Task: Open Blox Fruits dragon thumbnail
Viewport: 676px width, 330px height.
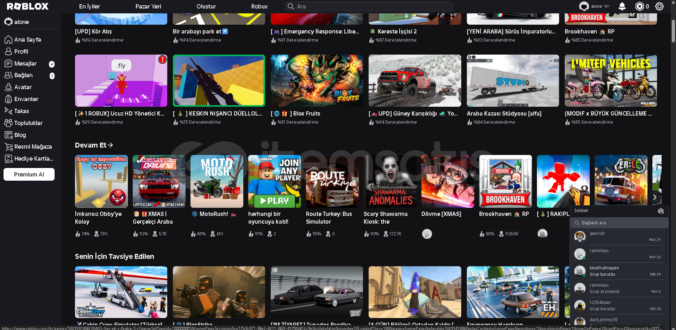Action: click(x=317, y=81)
